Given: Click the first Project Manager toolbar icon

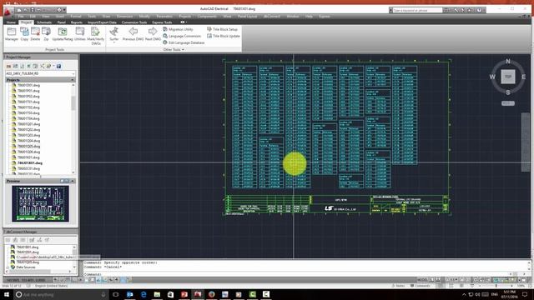Looking at the screenshot, I should (9, 66).
